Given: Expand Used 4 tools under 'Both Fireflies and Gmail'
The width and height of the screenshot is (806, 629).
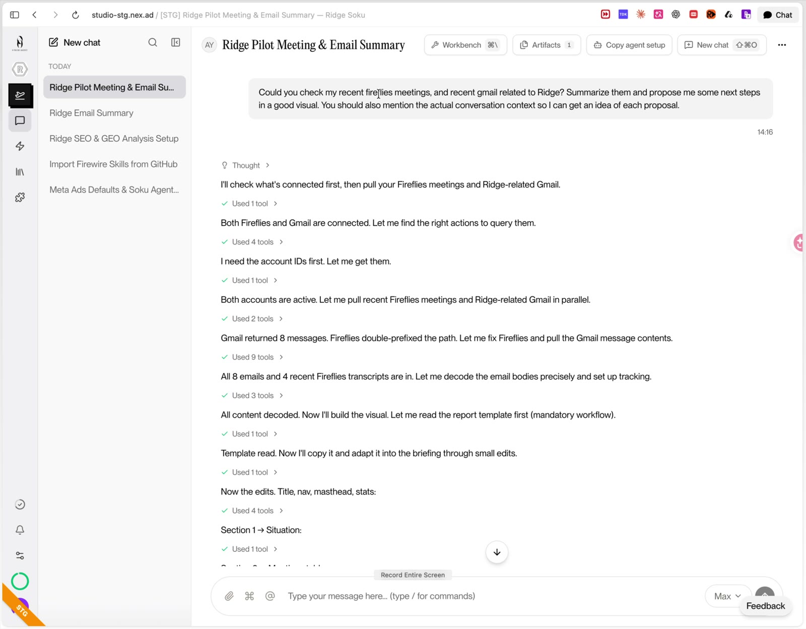Looking at the screenshot, I should tap(252, 242).
